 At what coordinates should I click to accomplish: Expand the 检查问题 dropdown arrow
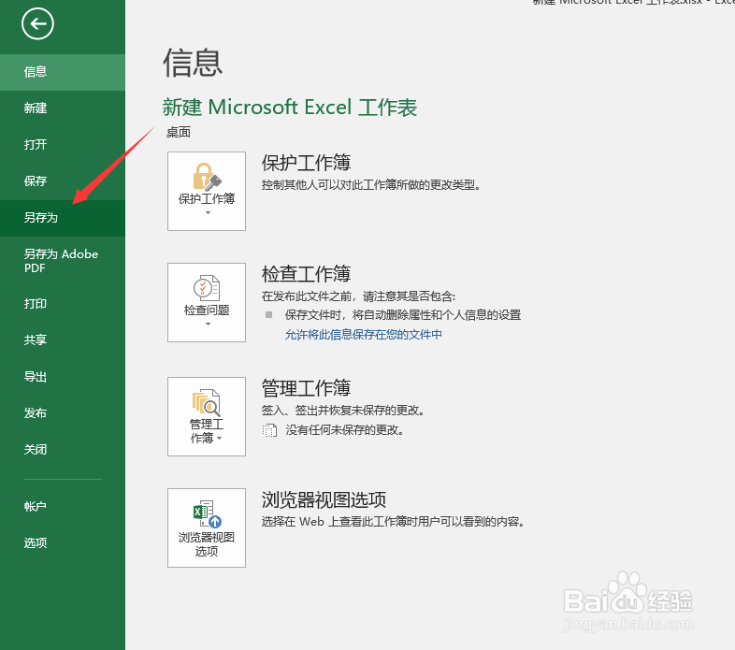[x=209, y=324]
